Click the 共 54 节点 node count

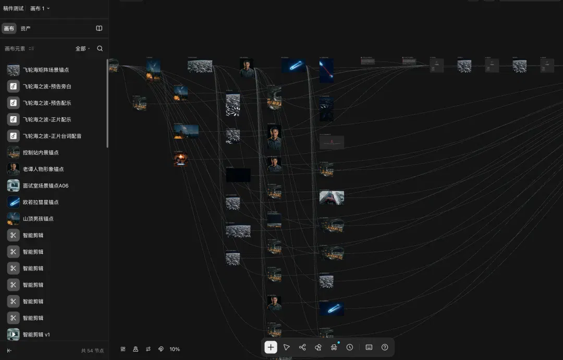92,350
